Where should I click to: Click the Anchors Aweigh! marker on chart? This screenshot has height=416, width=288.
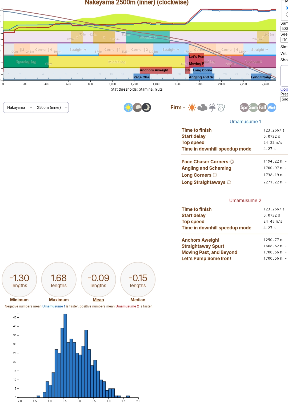pyautogui.click(x=156, y=70)
